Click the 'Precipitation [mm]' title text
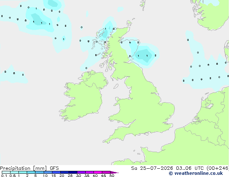Viewport: 229px width, 177px height. [x=23, y=168]
